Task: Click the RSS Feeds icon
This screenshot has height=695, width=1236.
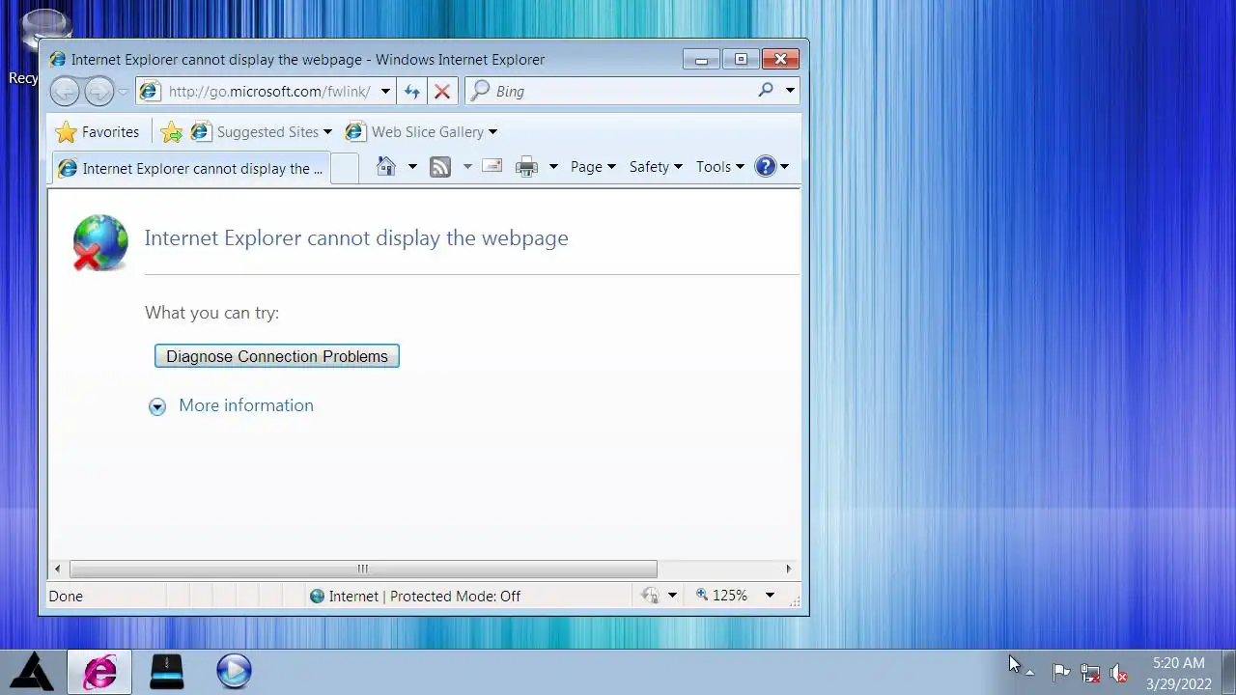Action: coord(440,167)
